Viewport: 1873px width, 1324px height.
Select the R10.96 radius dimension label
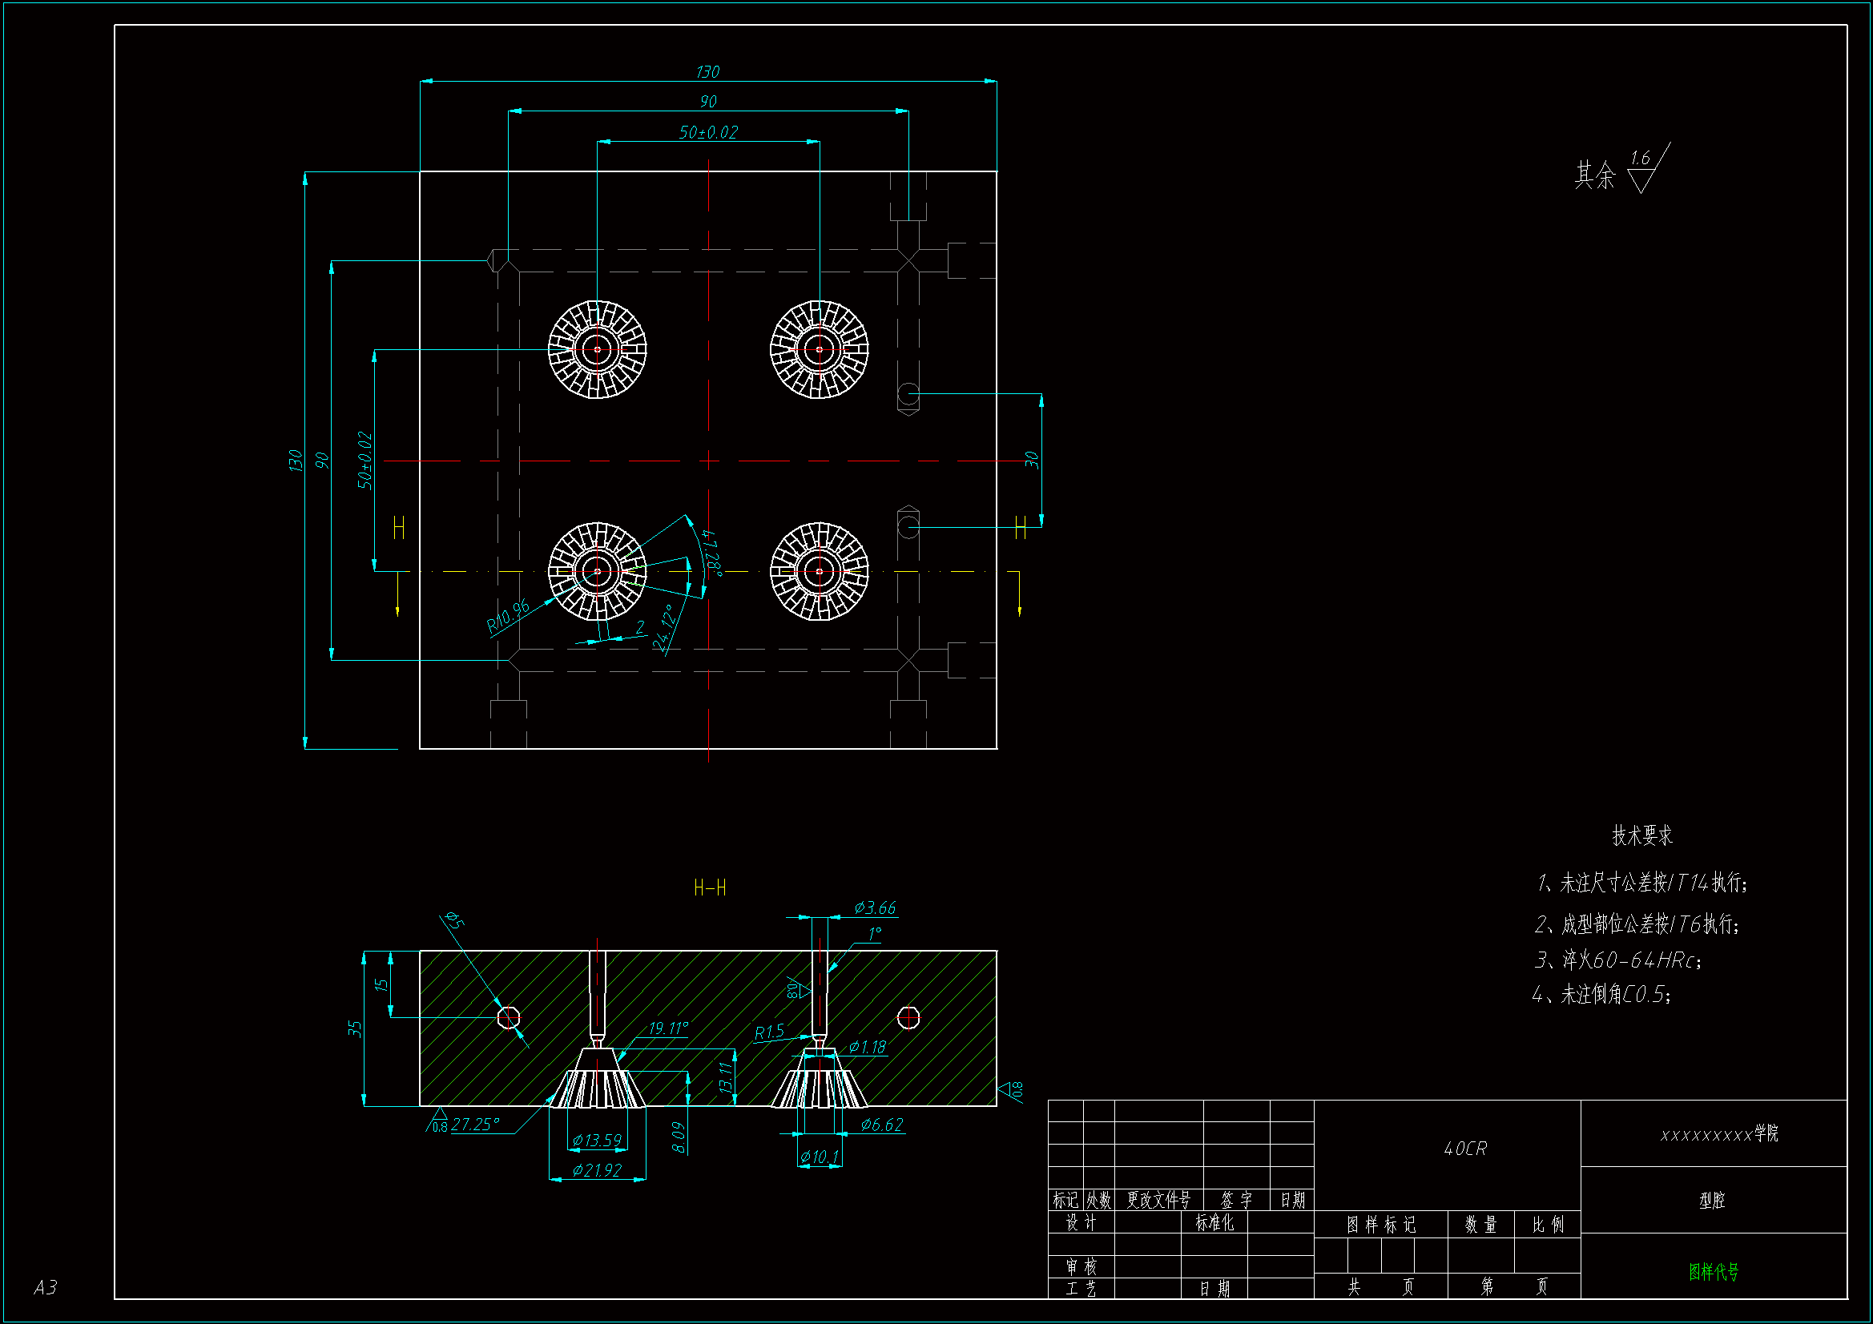(x=508, y=617)
